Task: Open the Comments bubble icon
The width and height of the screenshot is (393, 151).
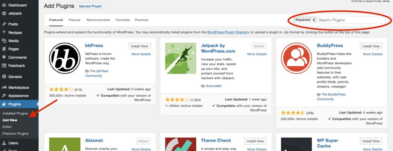Action: (4, 57)
